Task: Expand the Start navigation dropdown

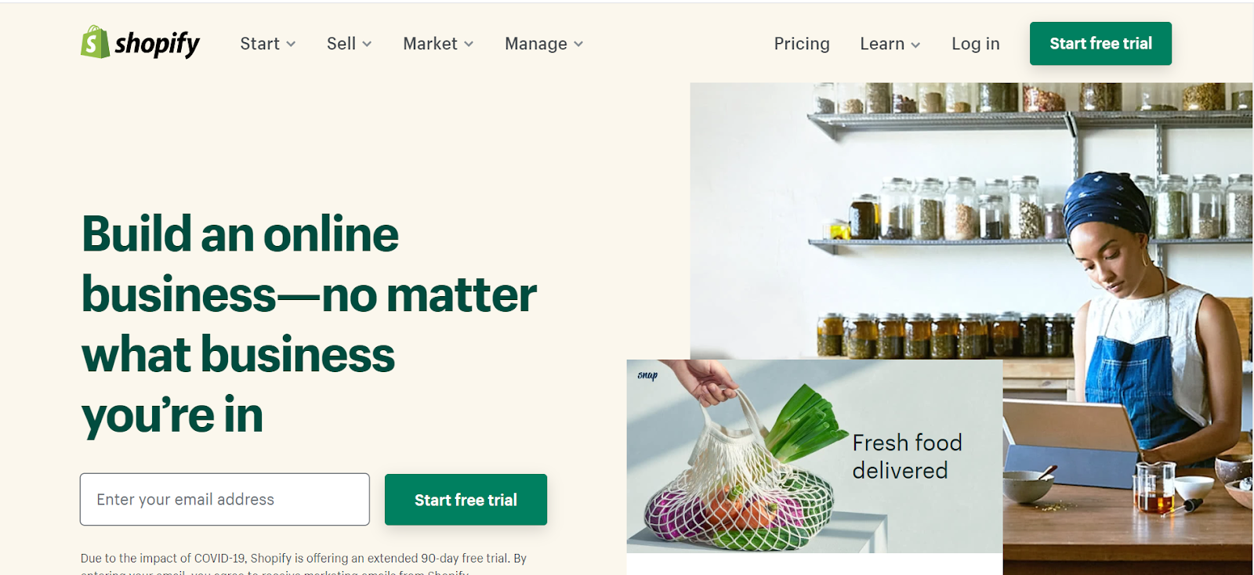Action: point(268,44)
